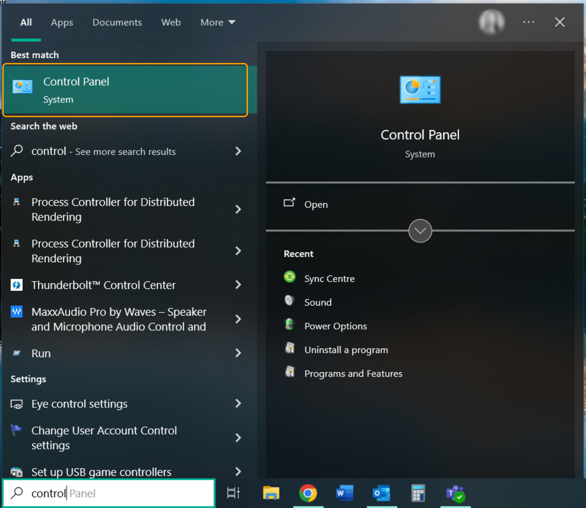
Task: Click the MaxxAudio Waves icon
Action: [x=17, y=312]
